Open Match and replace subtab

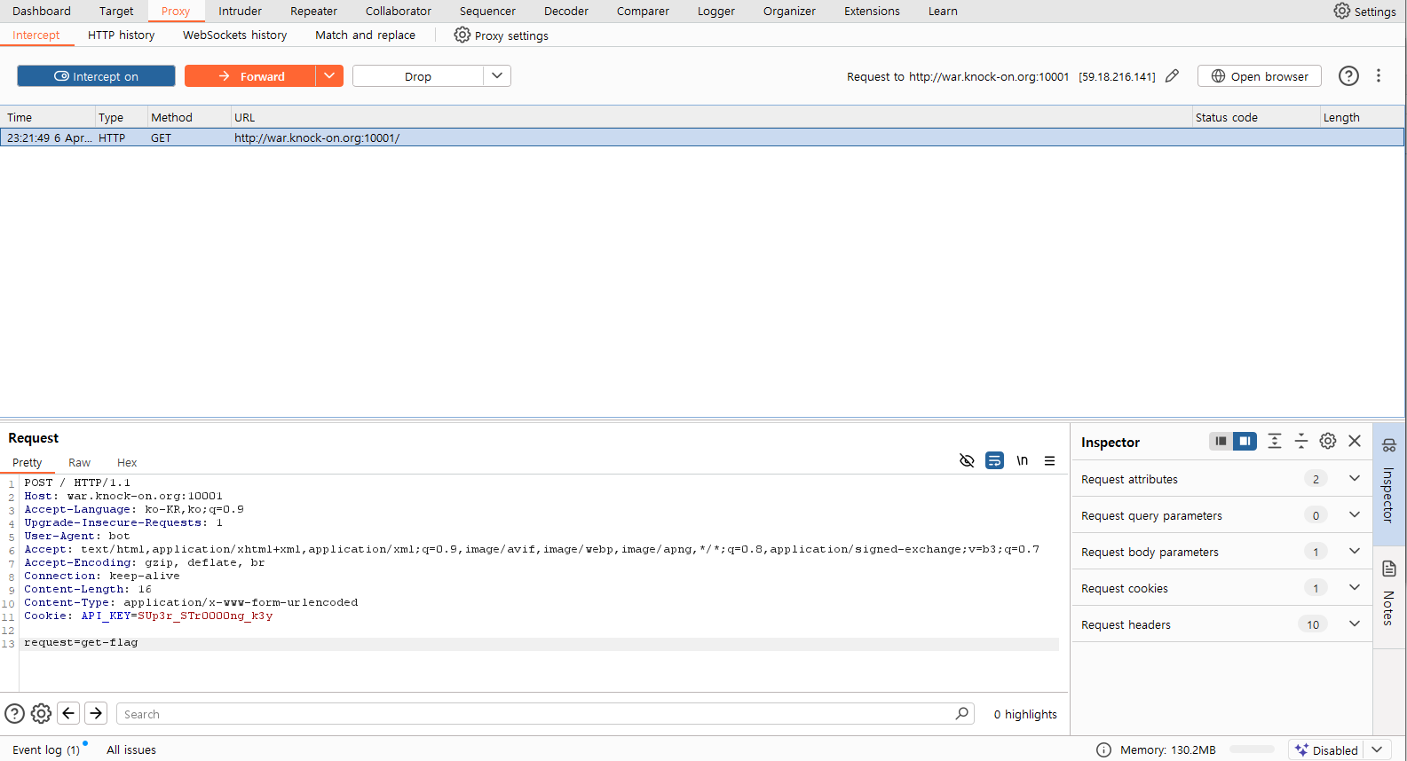[365, 35]
